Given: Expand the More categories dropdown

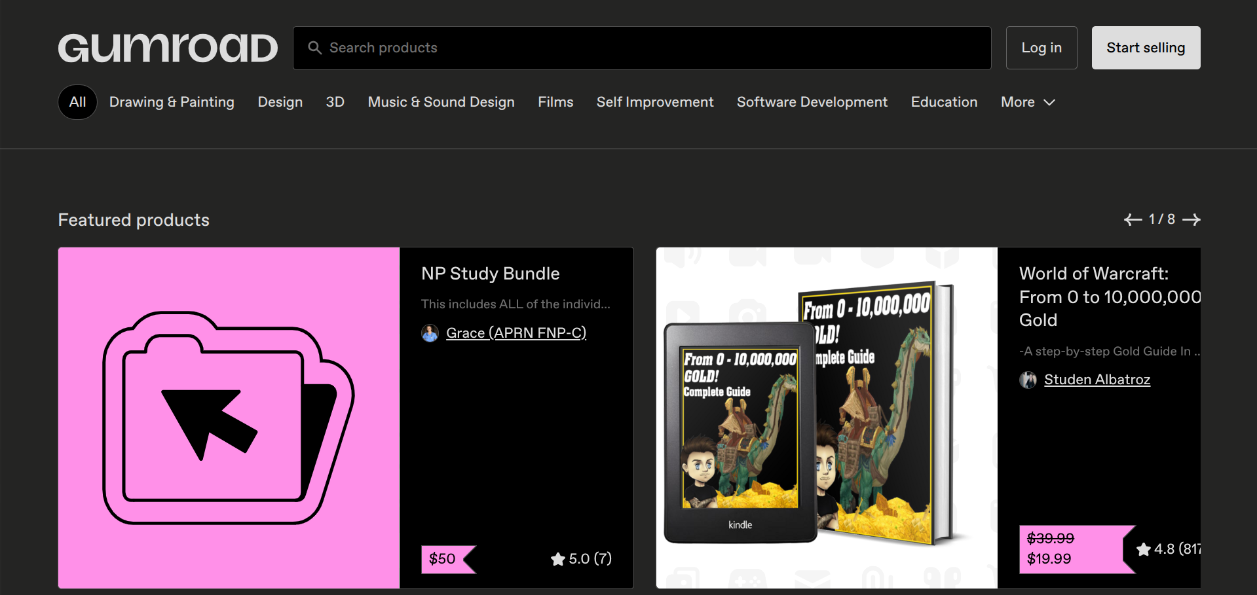Looking at the screenshot, I should [x=1027, y=102].
